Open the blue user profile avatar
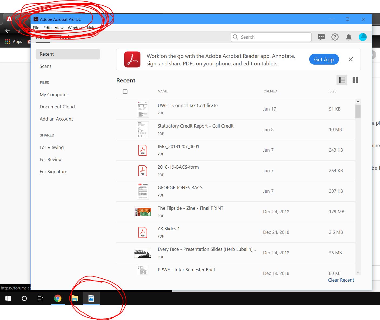Viewport: 380px width, 320px height. click(363, 37)
